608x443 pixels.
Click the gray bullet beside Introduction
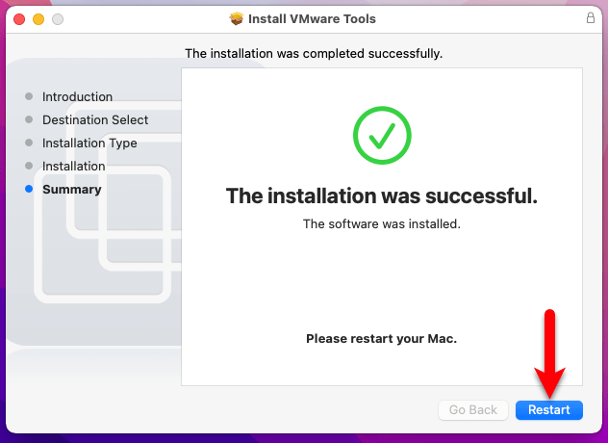pos(29,96)
